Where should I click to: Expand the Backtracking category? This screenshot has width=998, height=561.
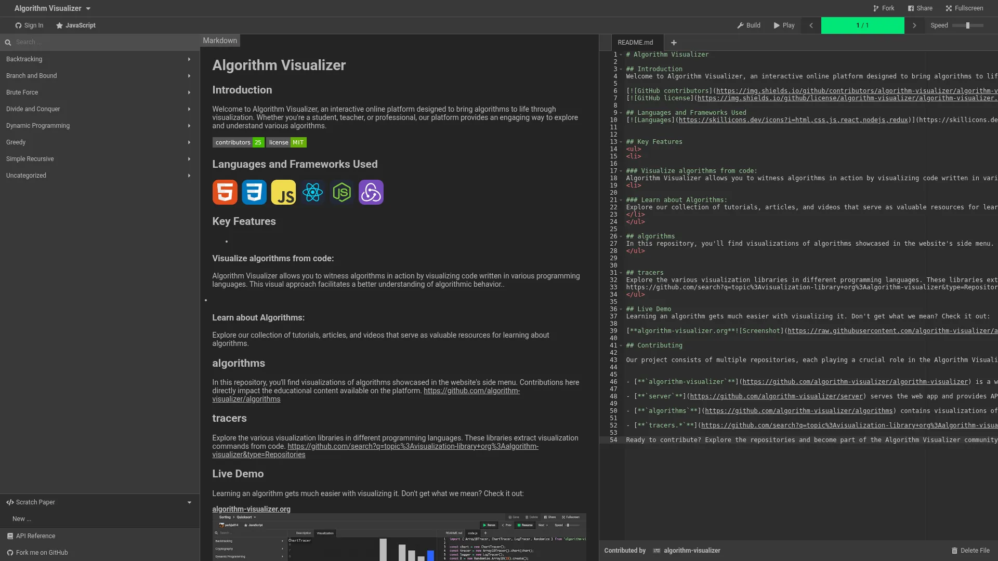click(x=100, y=59)
